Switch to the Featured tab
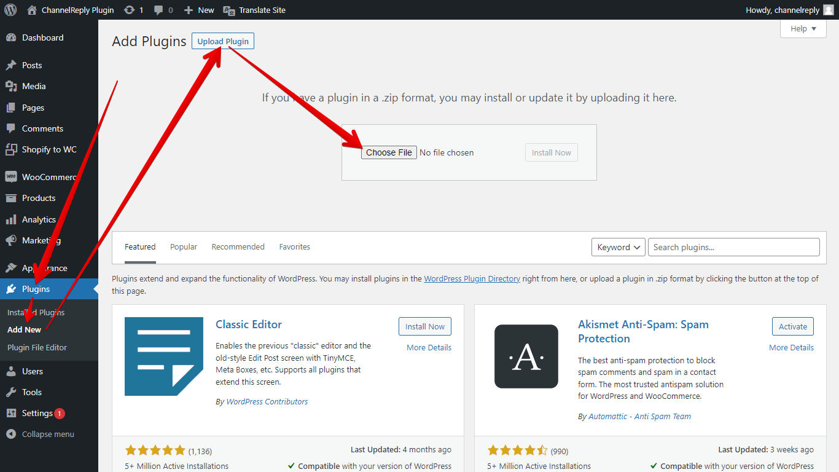The image size is (839, 472). point(140,247)
